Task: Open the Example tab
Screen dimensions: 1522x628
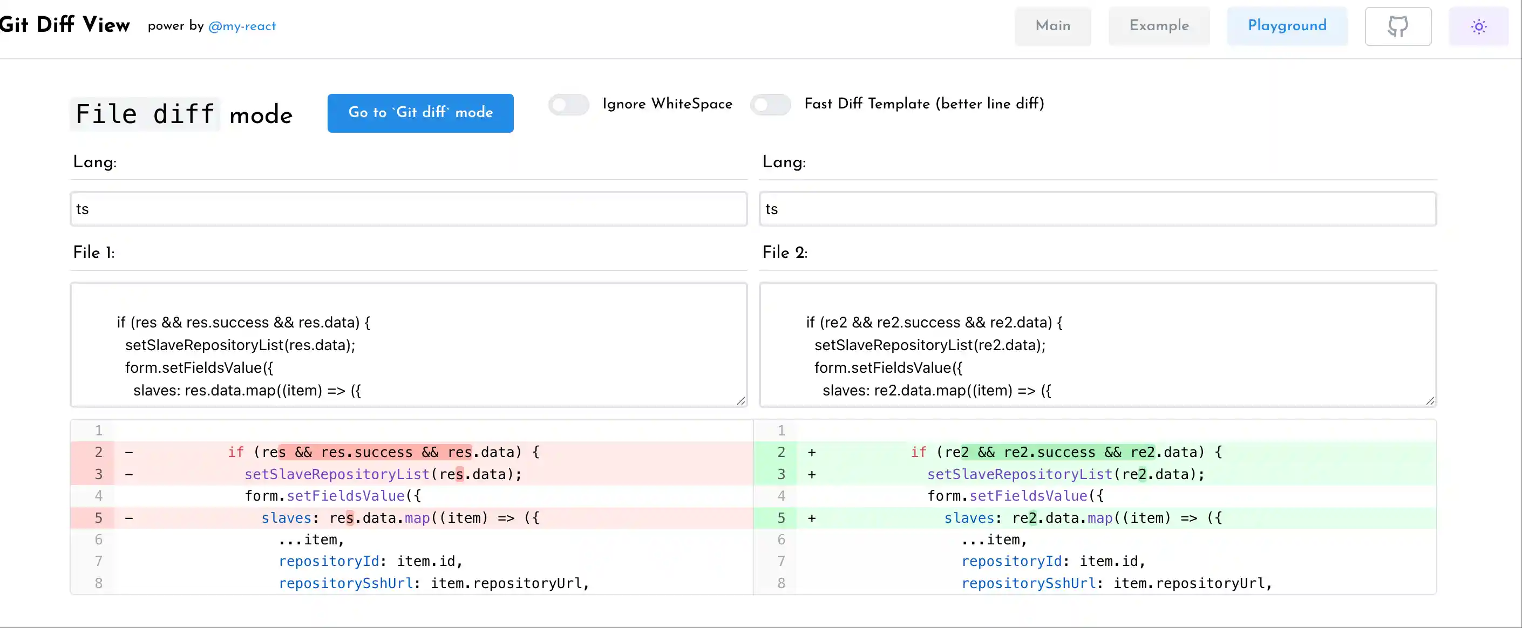Action: click(x=1159, y=26)
